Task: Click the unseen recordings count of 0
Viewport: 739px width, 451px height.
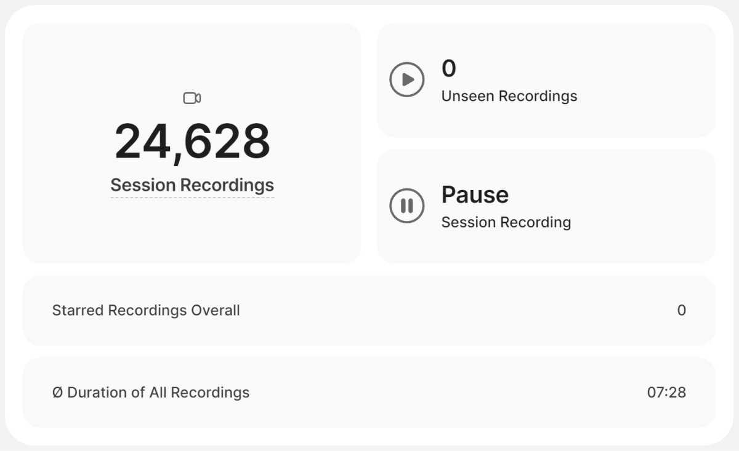Action: tap(449, 68)
